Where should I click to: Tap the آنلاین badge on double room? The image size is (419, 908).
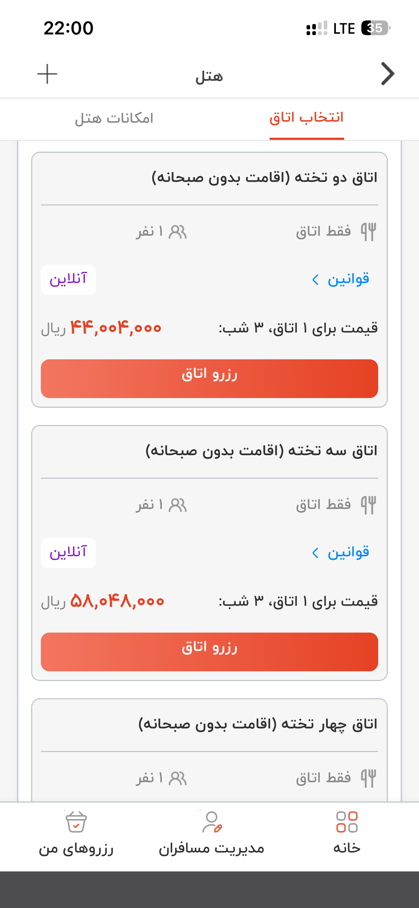click(68, 280)
